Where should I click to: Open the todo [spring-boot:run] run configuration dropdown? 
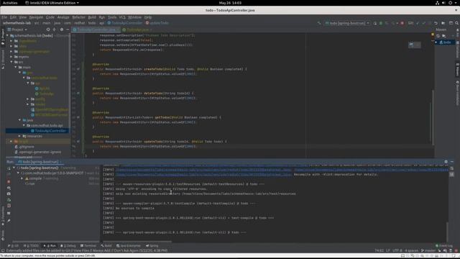(x=347, y=23)
